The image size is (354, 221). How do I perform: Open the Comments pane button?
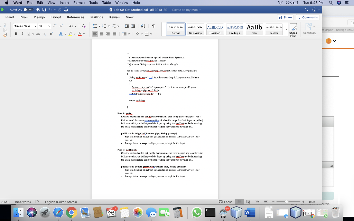click(x=308, y=17)
